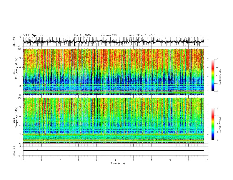Select the "Time (min)" axis title
Image resolution: width=233 pixels, height=180 pixels.
[118, 163]
